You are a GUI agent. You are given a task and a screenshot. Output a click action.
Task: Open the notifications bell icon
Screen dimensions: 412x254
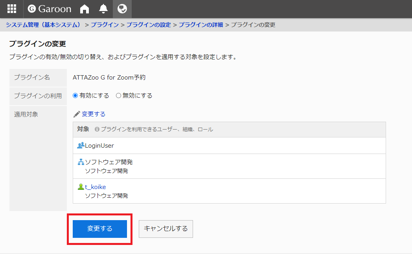pos(103,9)
